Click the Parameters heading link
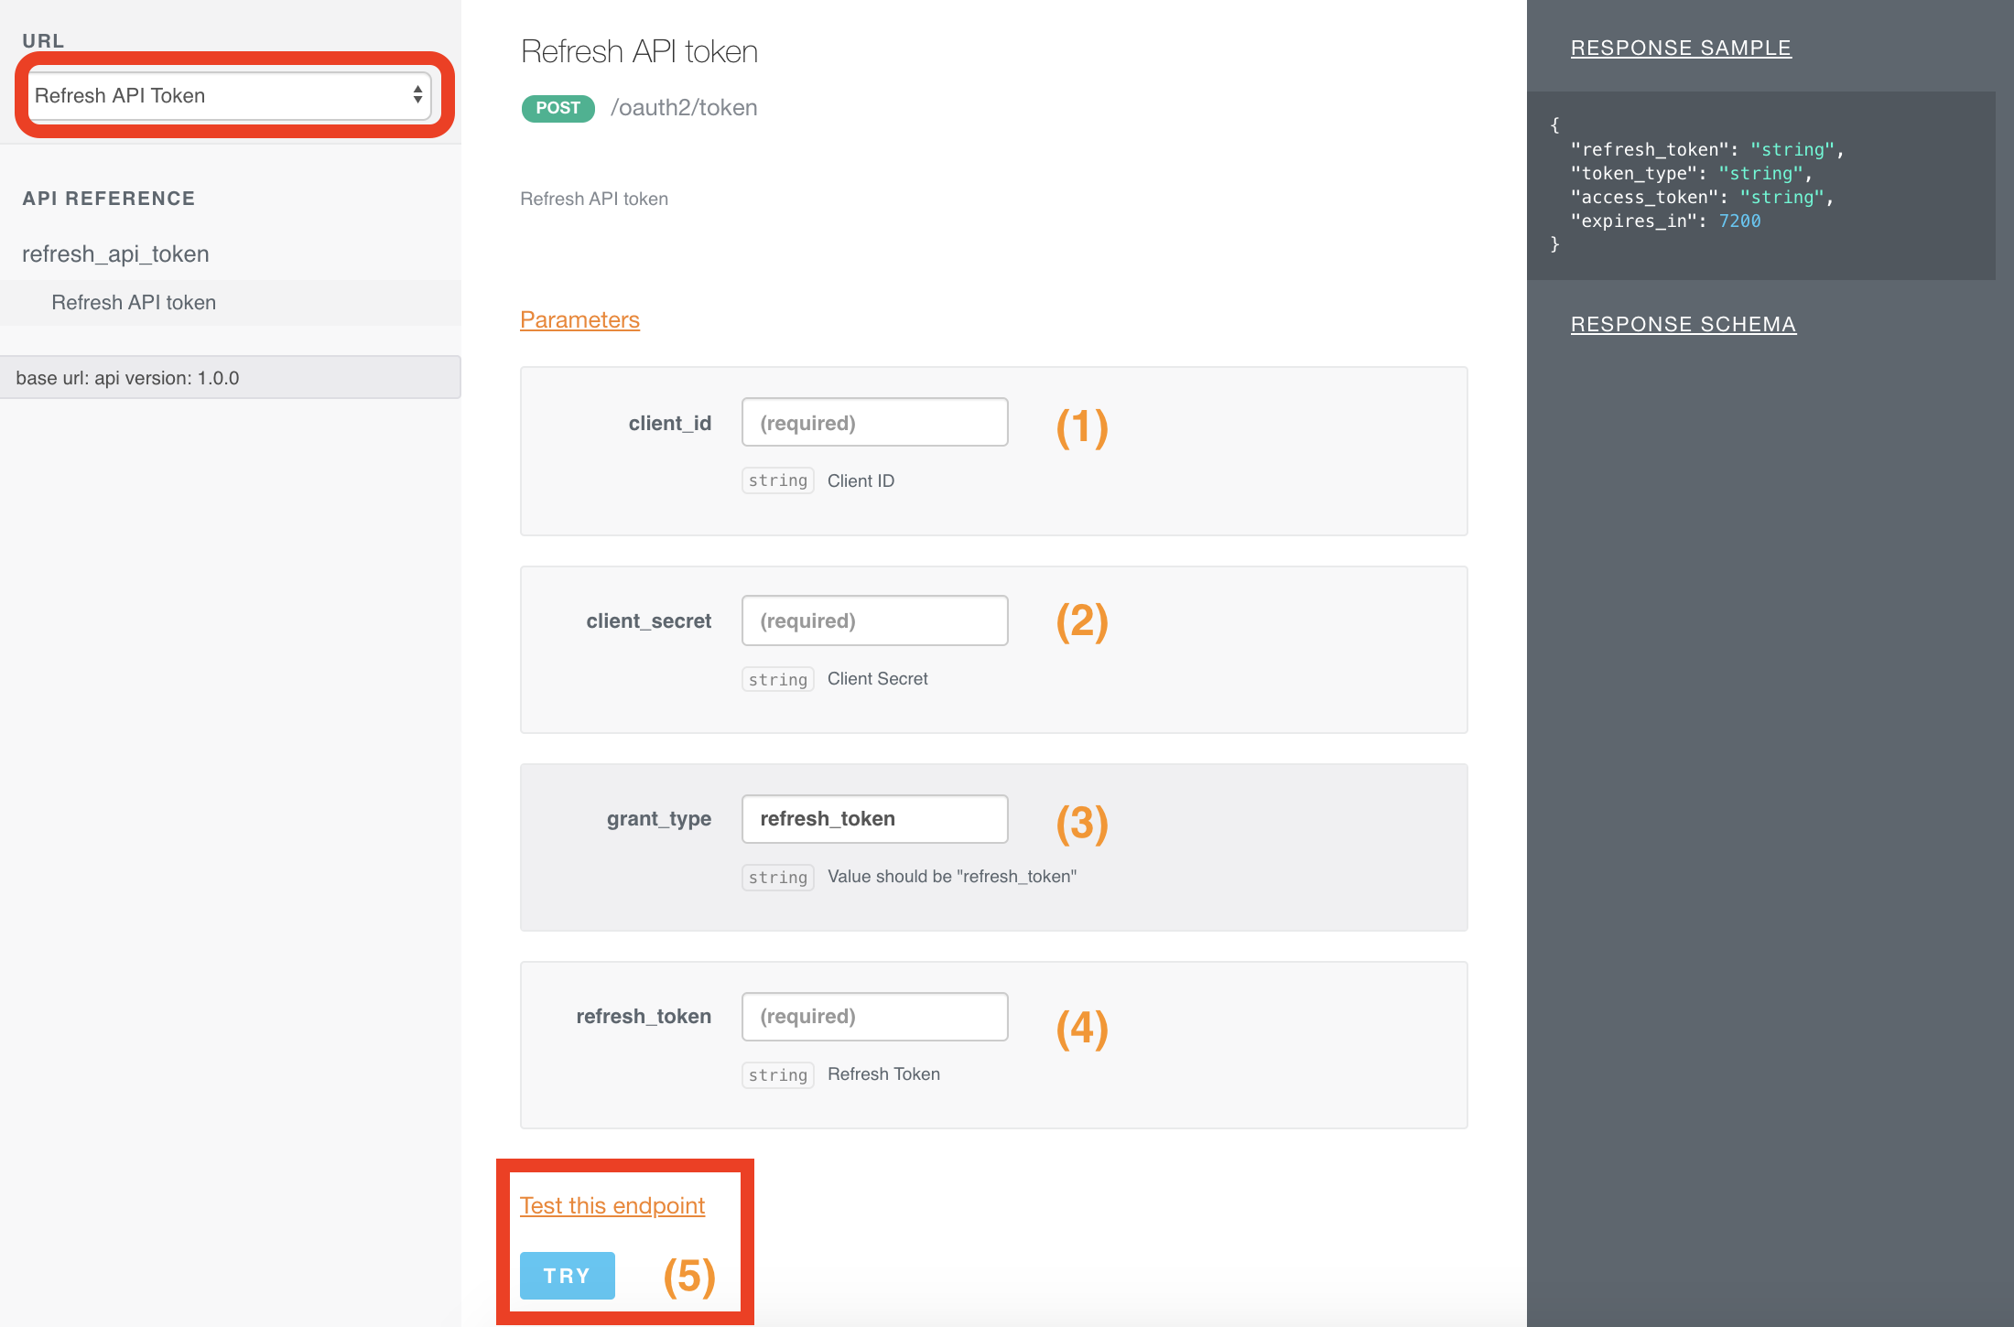Viewport: 2014px width, 1327px height. (579, 319)
